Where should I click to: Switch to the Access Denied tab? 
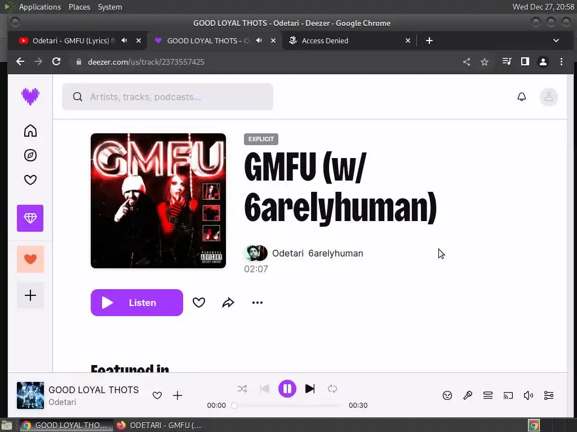coord(349,40)
